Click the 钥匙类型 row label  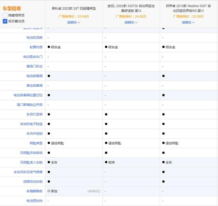(x=36, y=143)
